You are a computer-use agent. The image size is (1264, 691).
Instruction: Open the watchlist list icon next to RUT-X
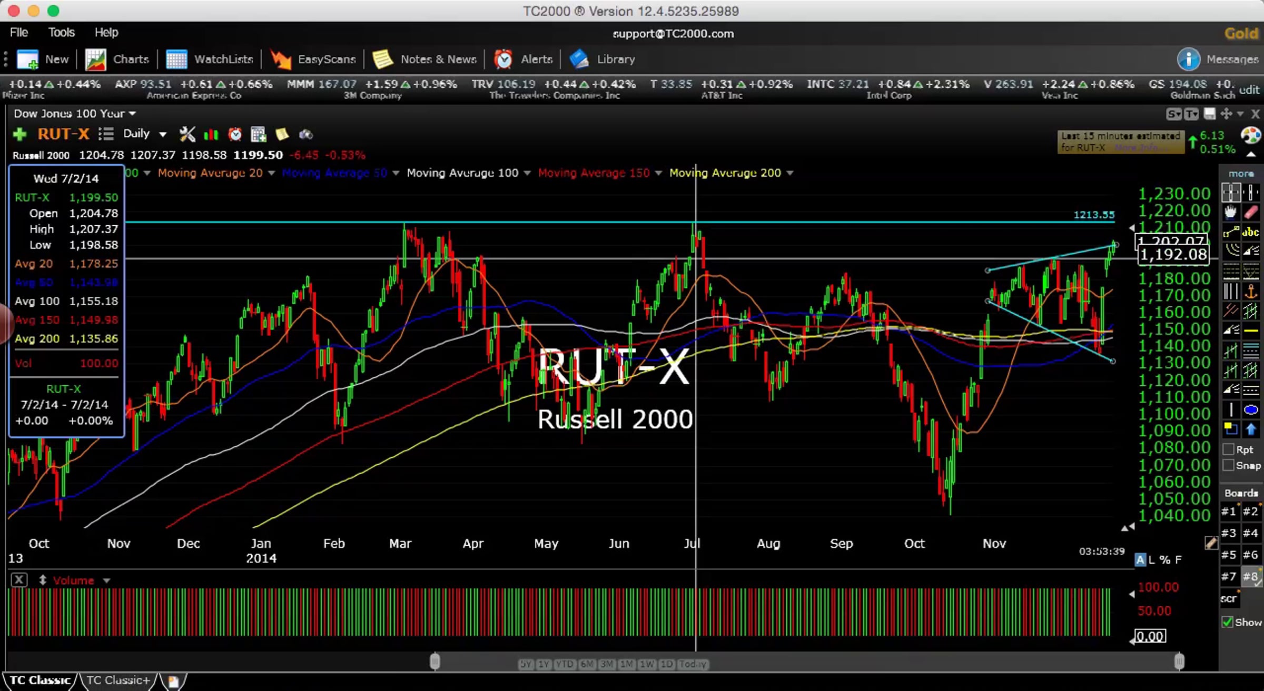click(106, 134)
